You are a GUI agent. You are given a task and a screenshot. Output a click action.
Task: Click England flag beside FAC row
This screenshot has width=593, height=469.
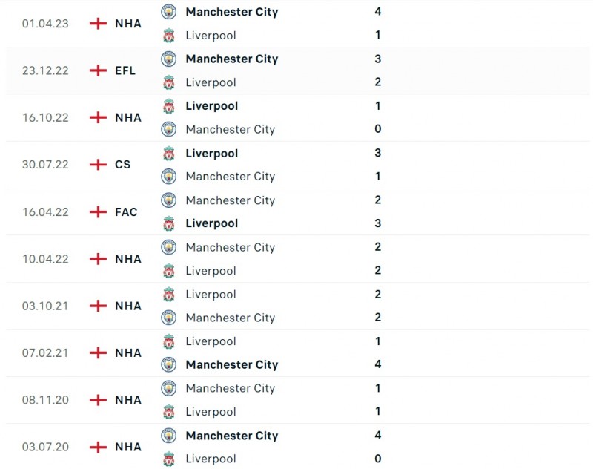(x=98, y=211)
